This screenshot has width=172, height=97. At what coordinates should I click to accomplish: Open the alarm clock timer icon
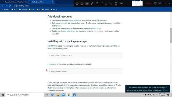[155, 4]
